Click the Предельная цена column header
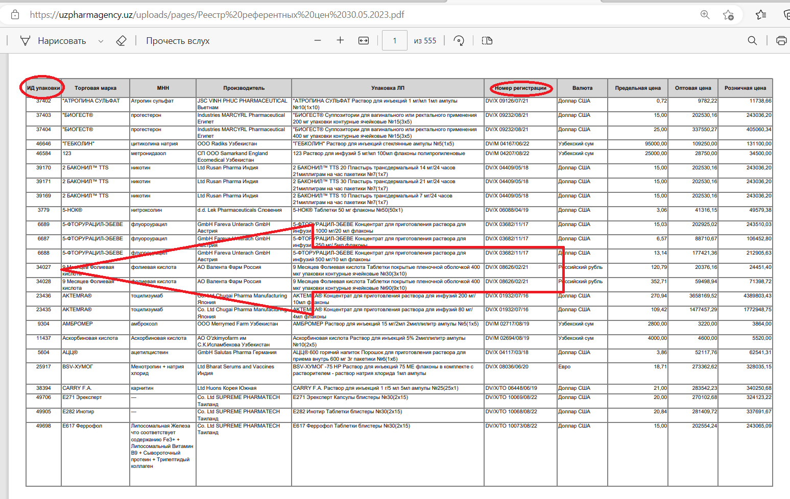 coord(638,88)
